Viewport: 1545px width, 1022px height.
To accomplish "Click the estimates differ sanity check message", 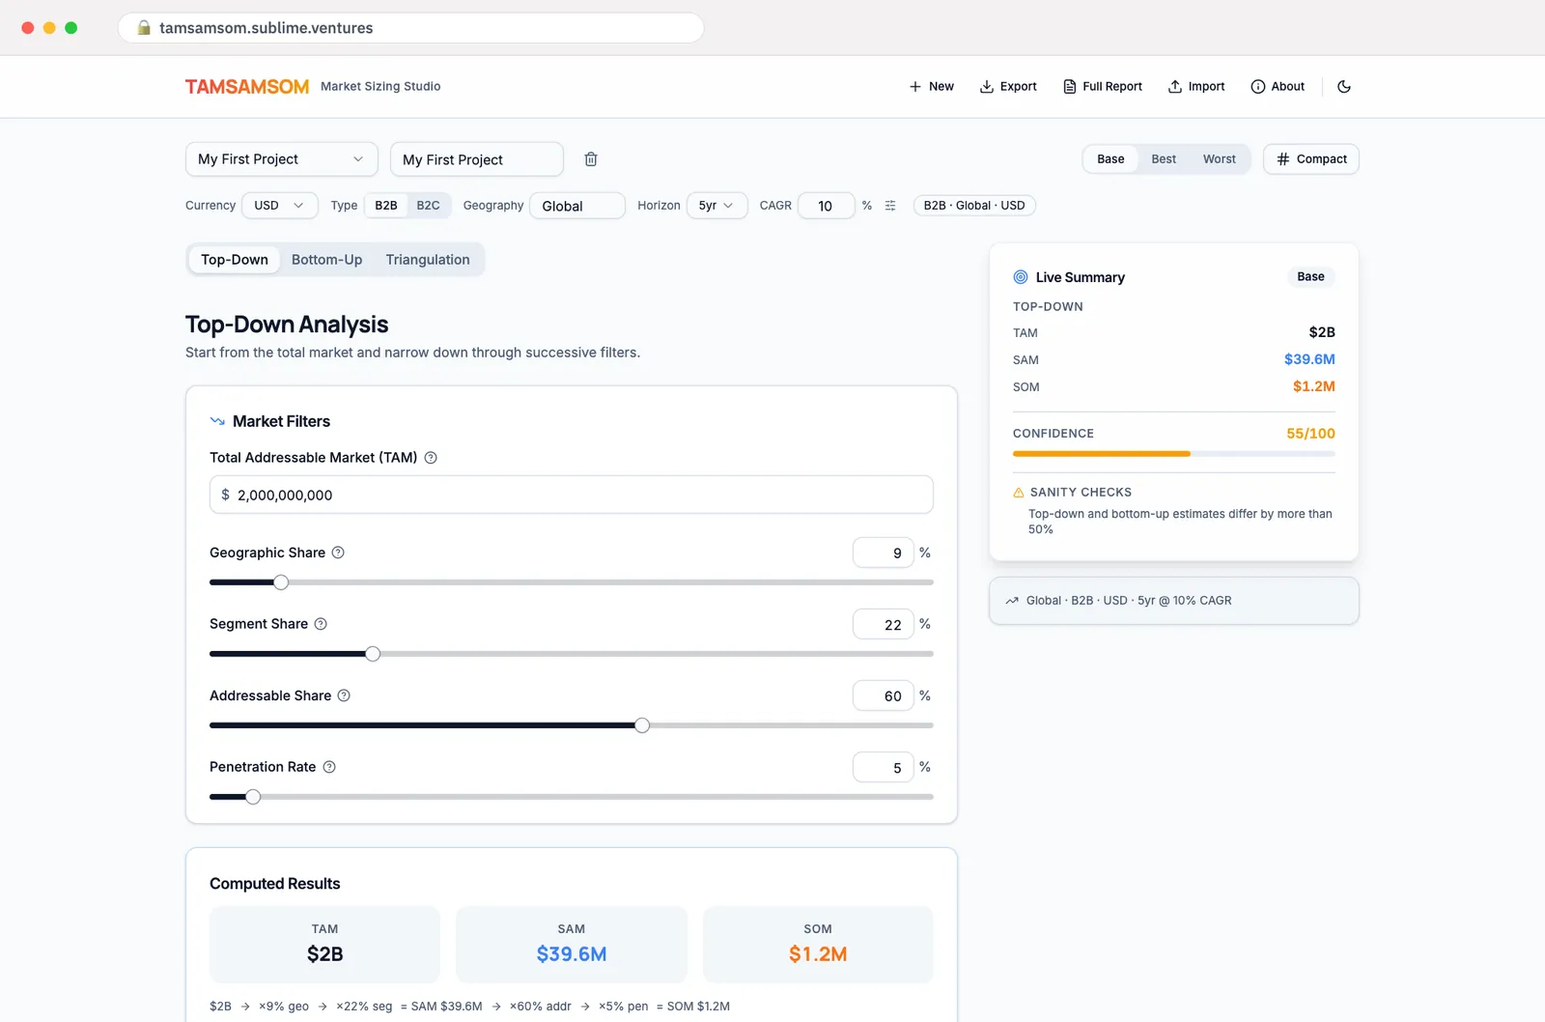I will [x=1180, y=522].
